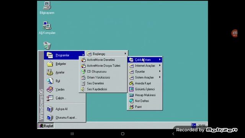Screen dimensions: 245x138
Task: Launch Not Defteri from Accessories menu
Action: tap(145, 101)
